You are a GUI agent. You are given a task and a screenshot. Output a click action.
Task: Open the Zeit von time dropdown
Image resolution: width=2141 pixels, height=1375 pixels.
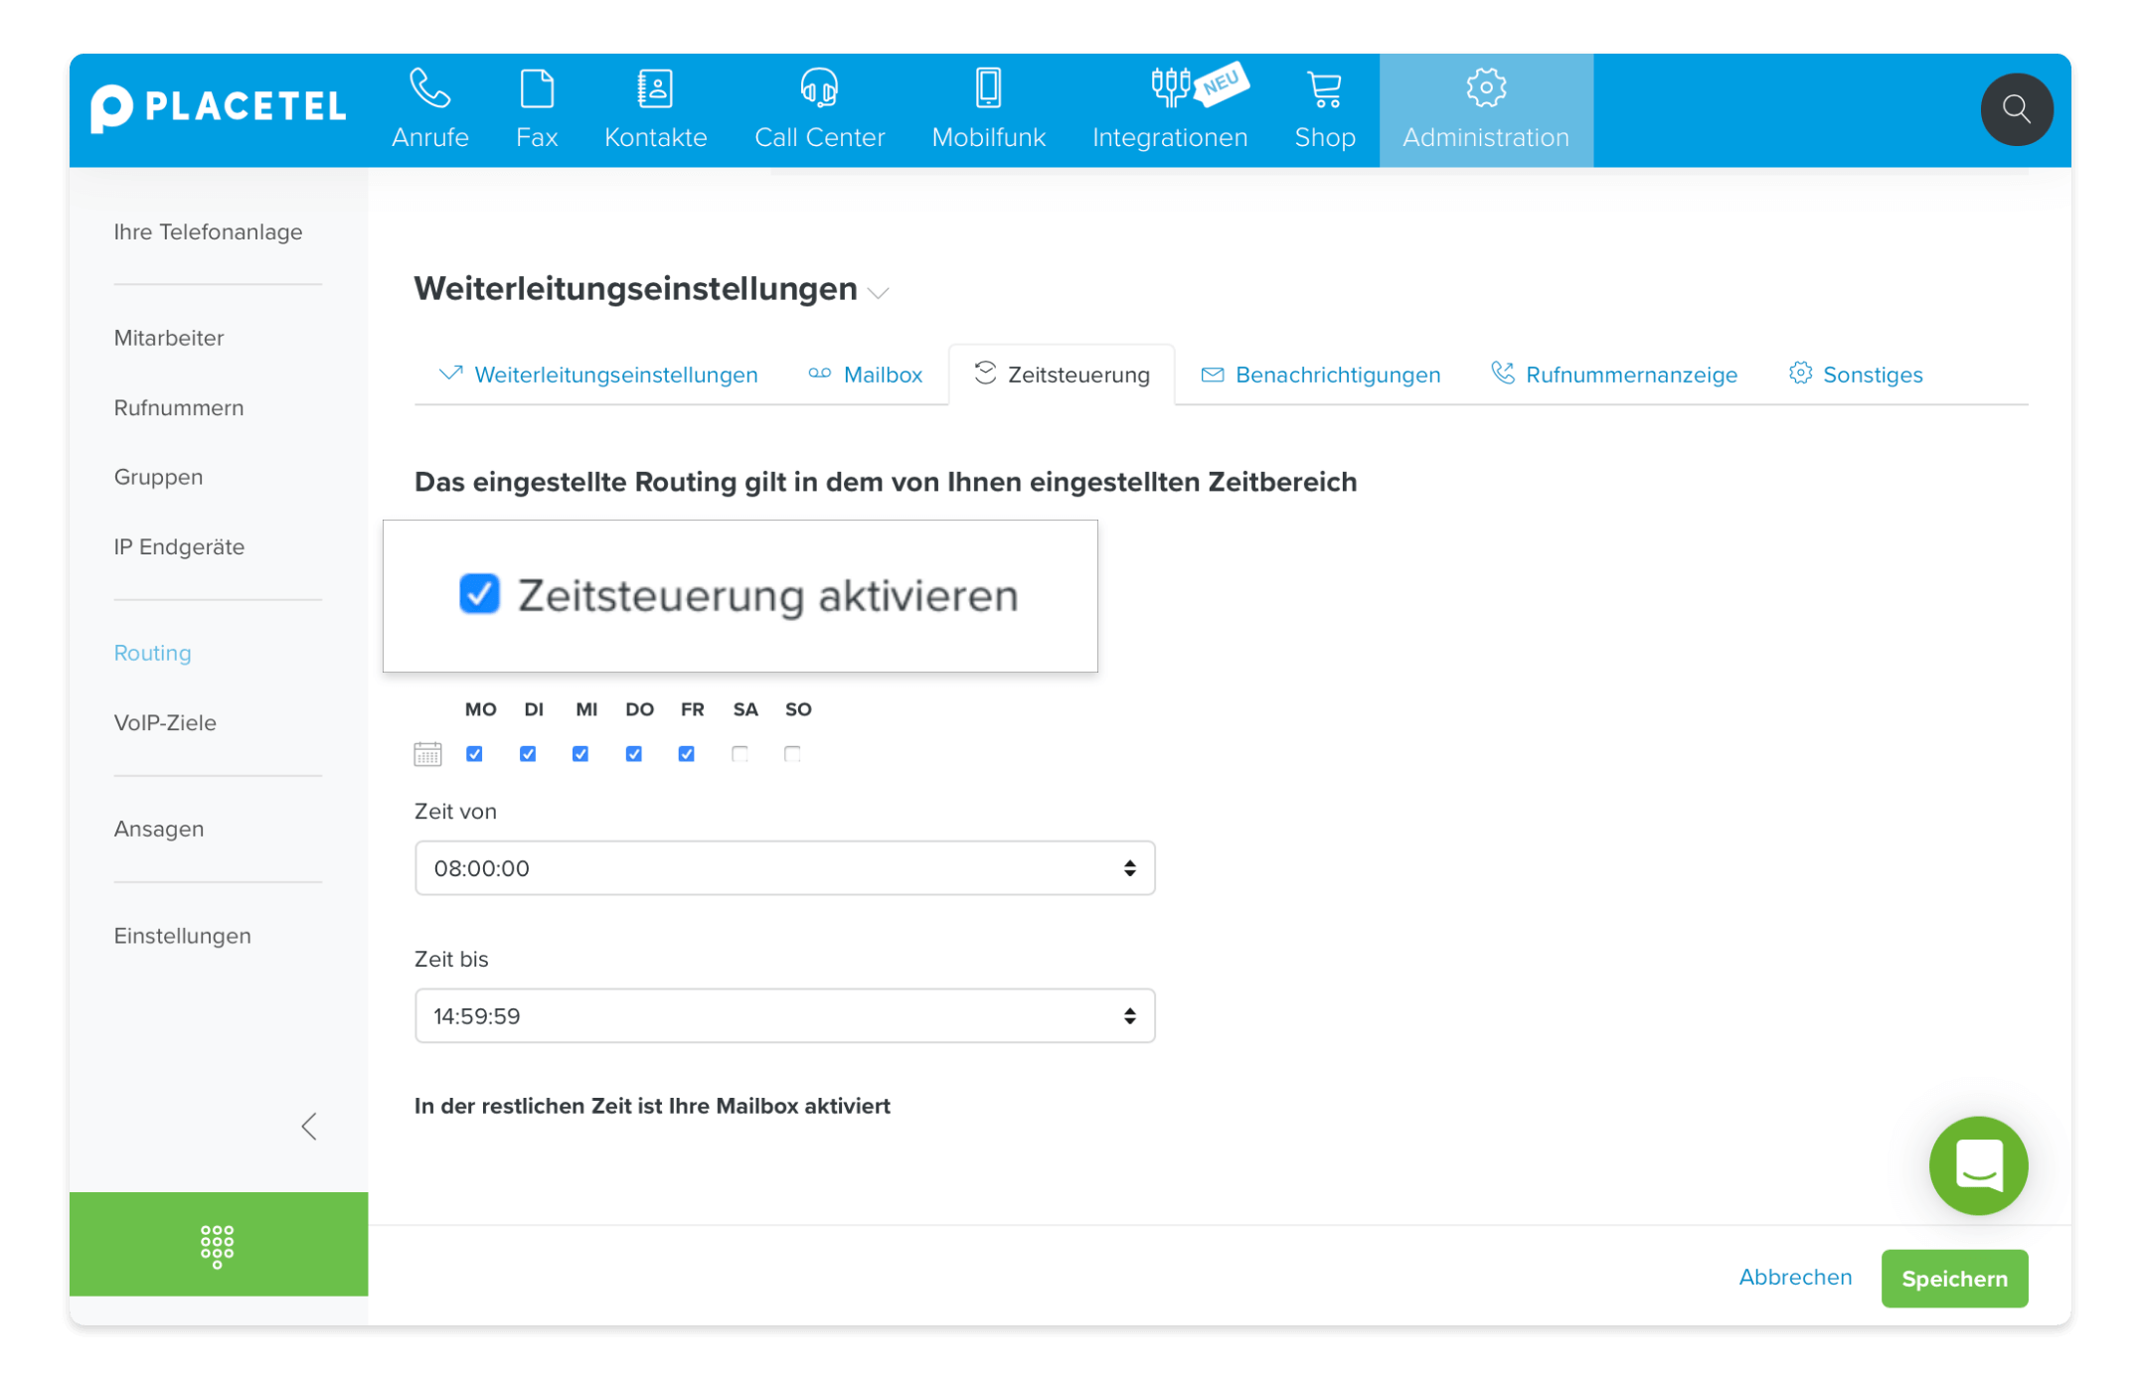tap(784, 867)
